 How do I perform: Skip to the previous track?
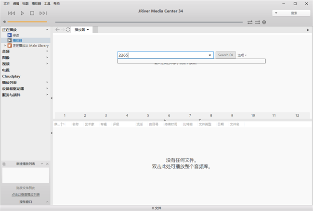12,13
